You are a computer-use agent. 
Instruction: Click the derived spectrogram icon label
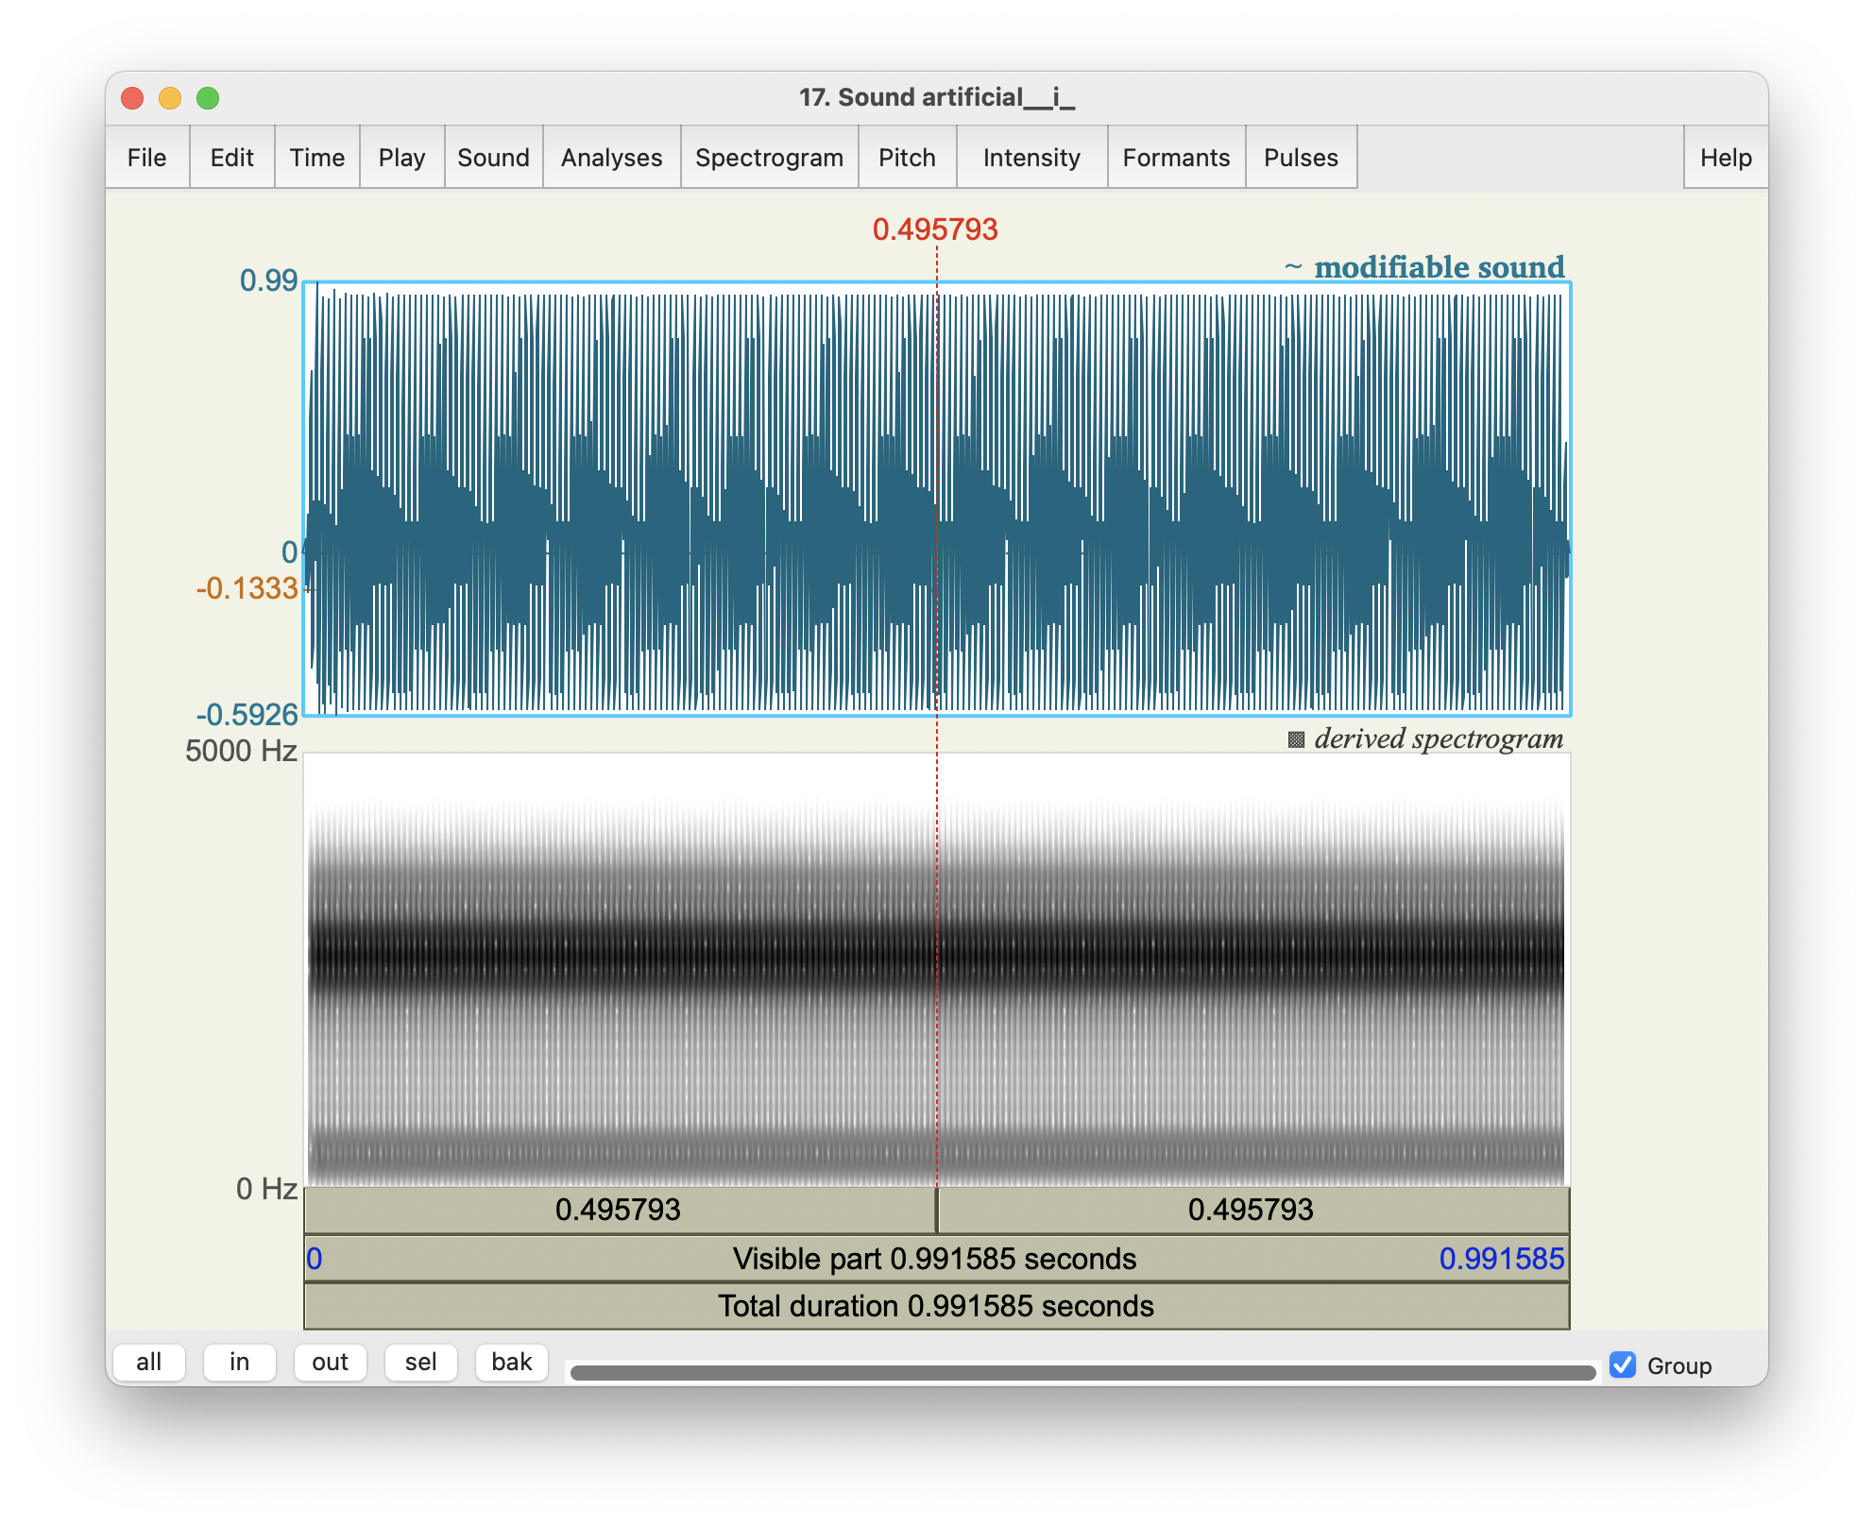[1424, 738]
